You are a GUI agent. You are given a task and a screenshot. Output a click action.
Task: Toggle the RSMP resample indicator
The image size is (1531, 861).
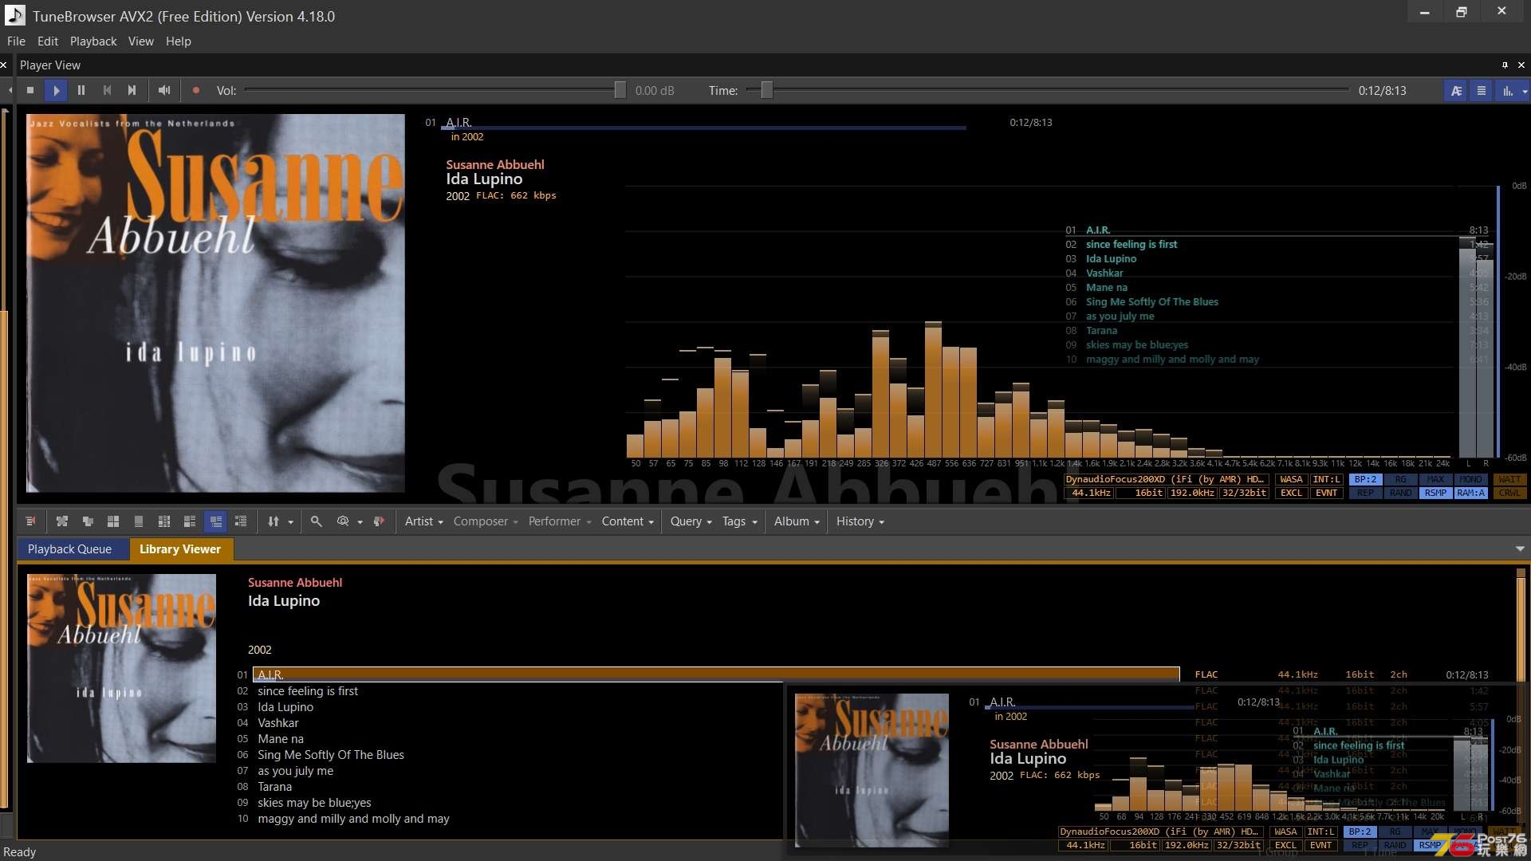coord(1435,493)
